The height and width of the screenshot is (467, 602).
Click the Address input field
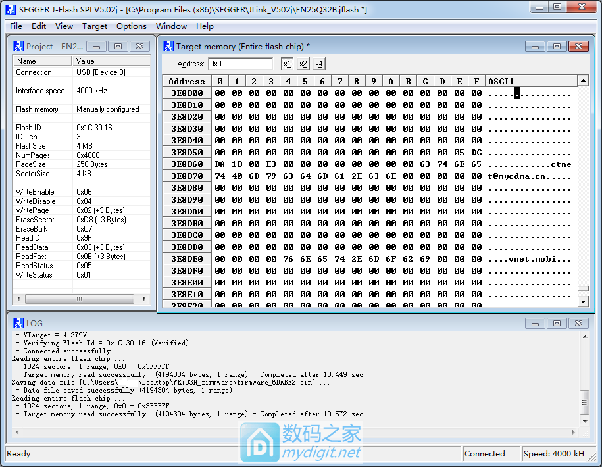[240, 64]
